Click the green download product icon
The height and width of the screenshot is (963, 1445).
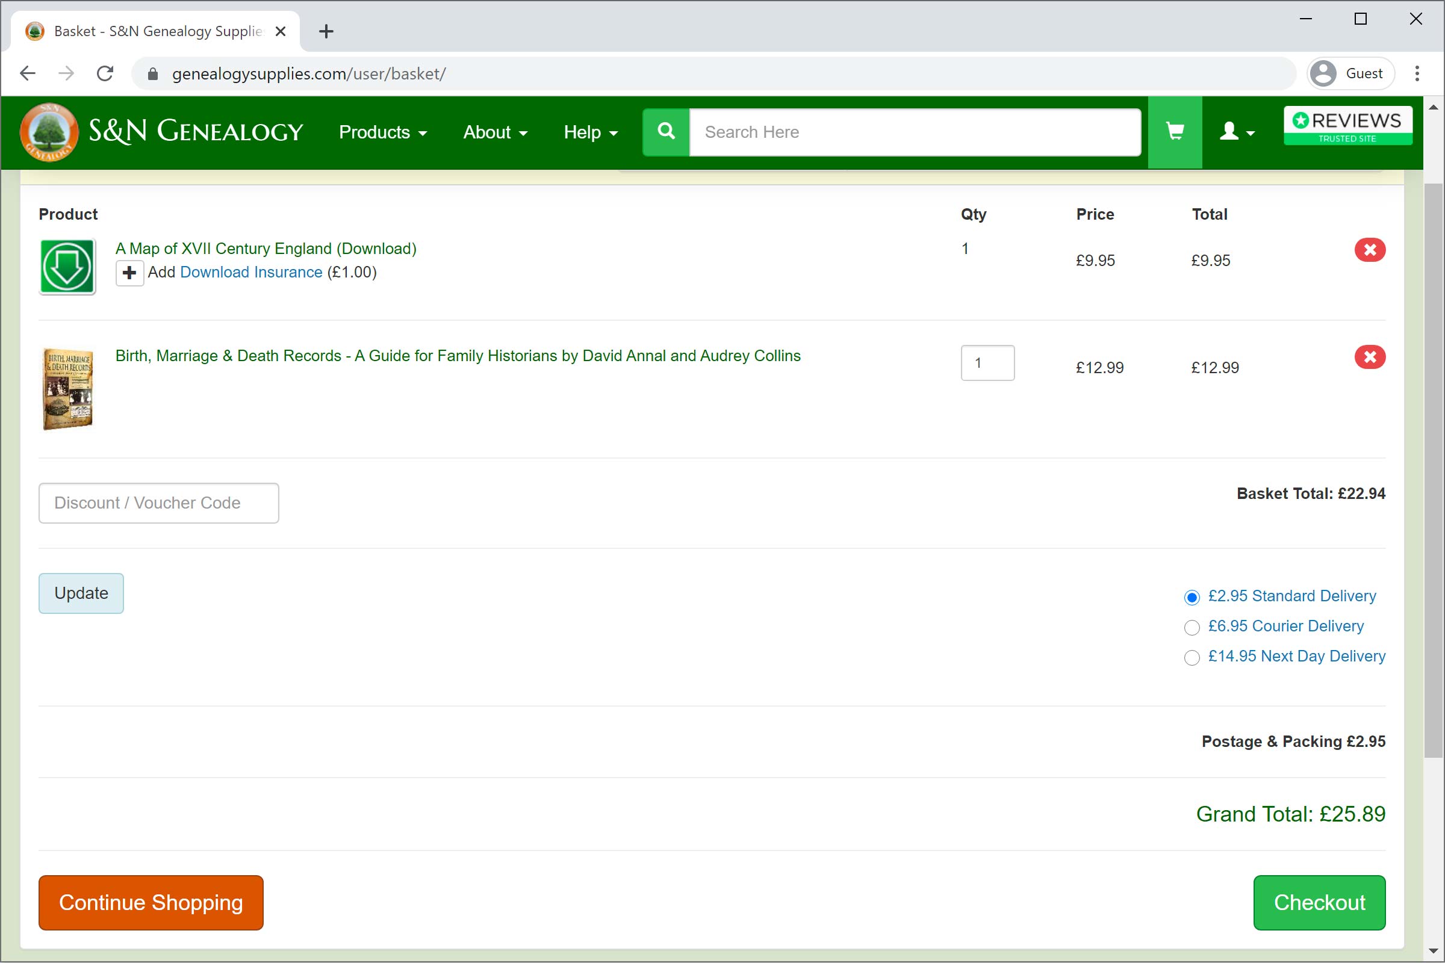[x=67, y=267]
